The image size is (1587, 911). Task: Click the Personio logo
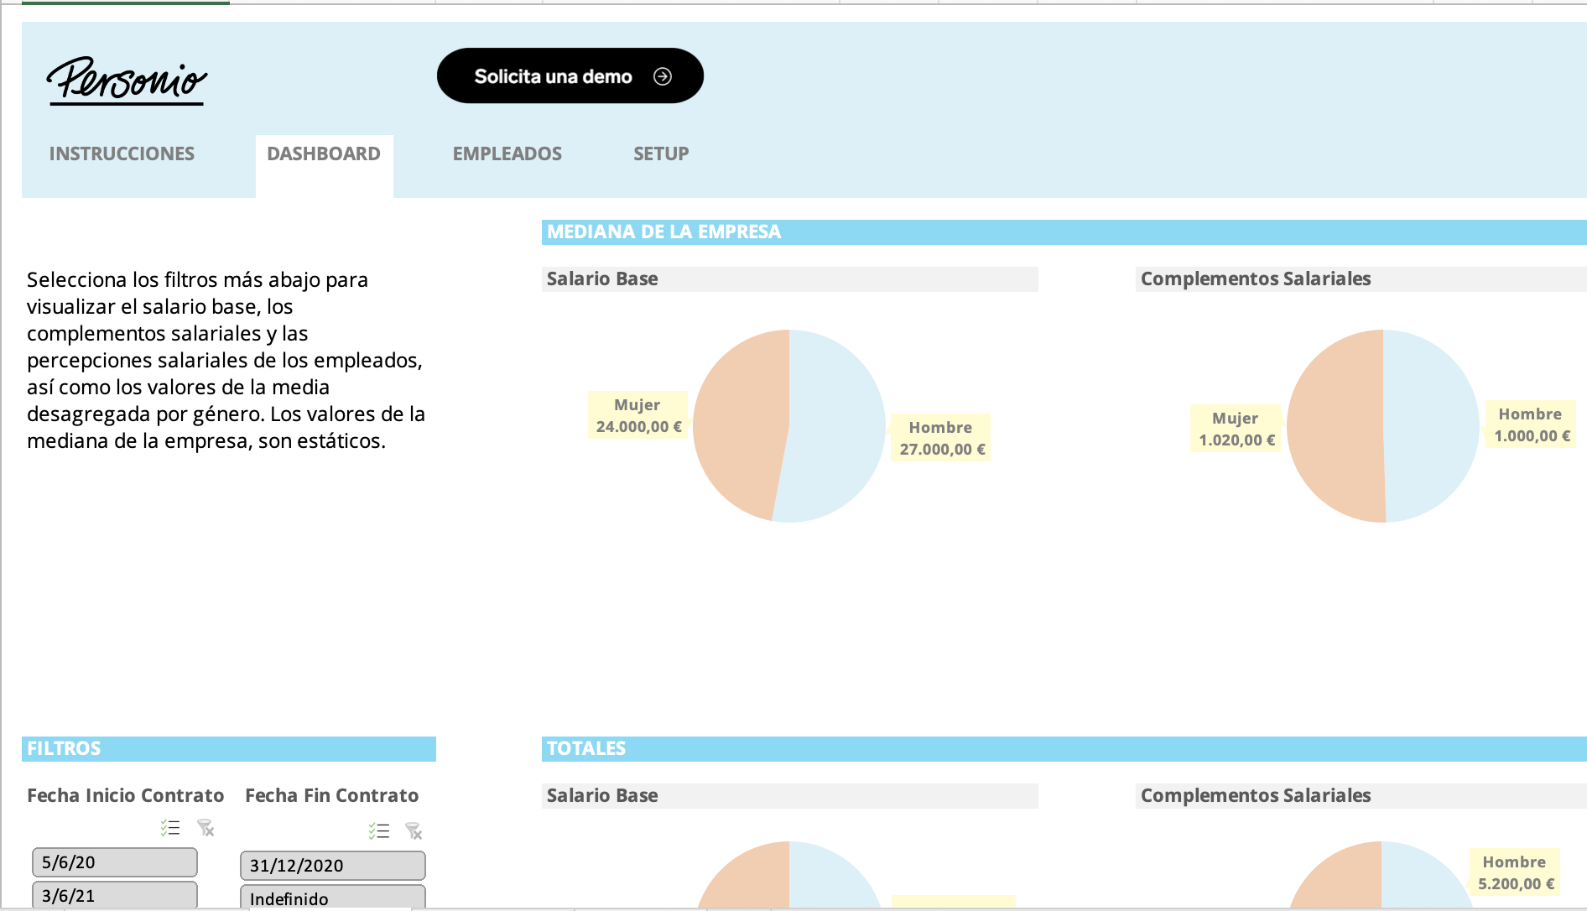(127, 81)
